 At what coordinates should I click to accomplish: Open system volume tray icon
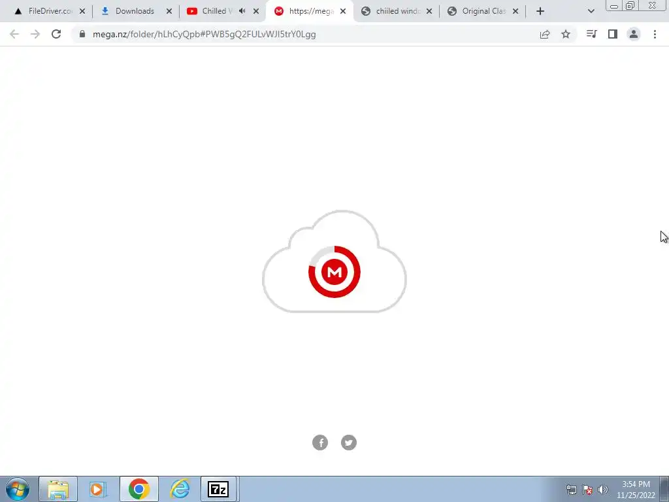click(x=603, y=490)
